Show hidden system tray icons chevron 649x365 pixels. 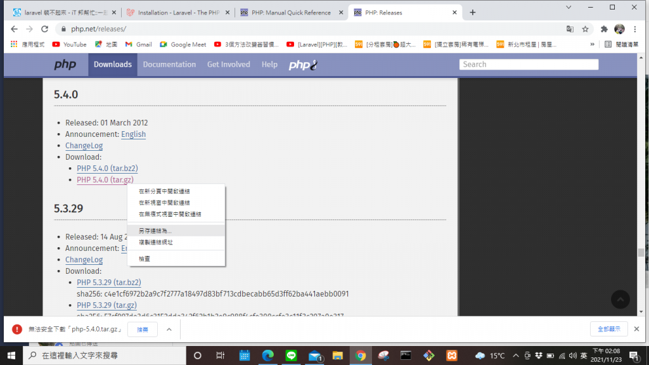516,355
